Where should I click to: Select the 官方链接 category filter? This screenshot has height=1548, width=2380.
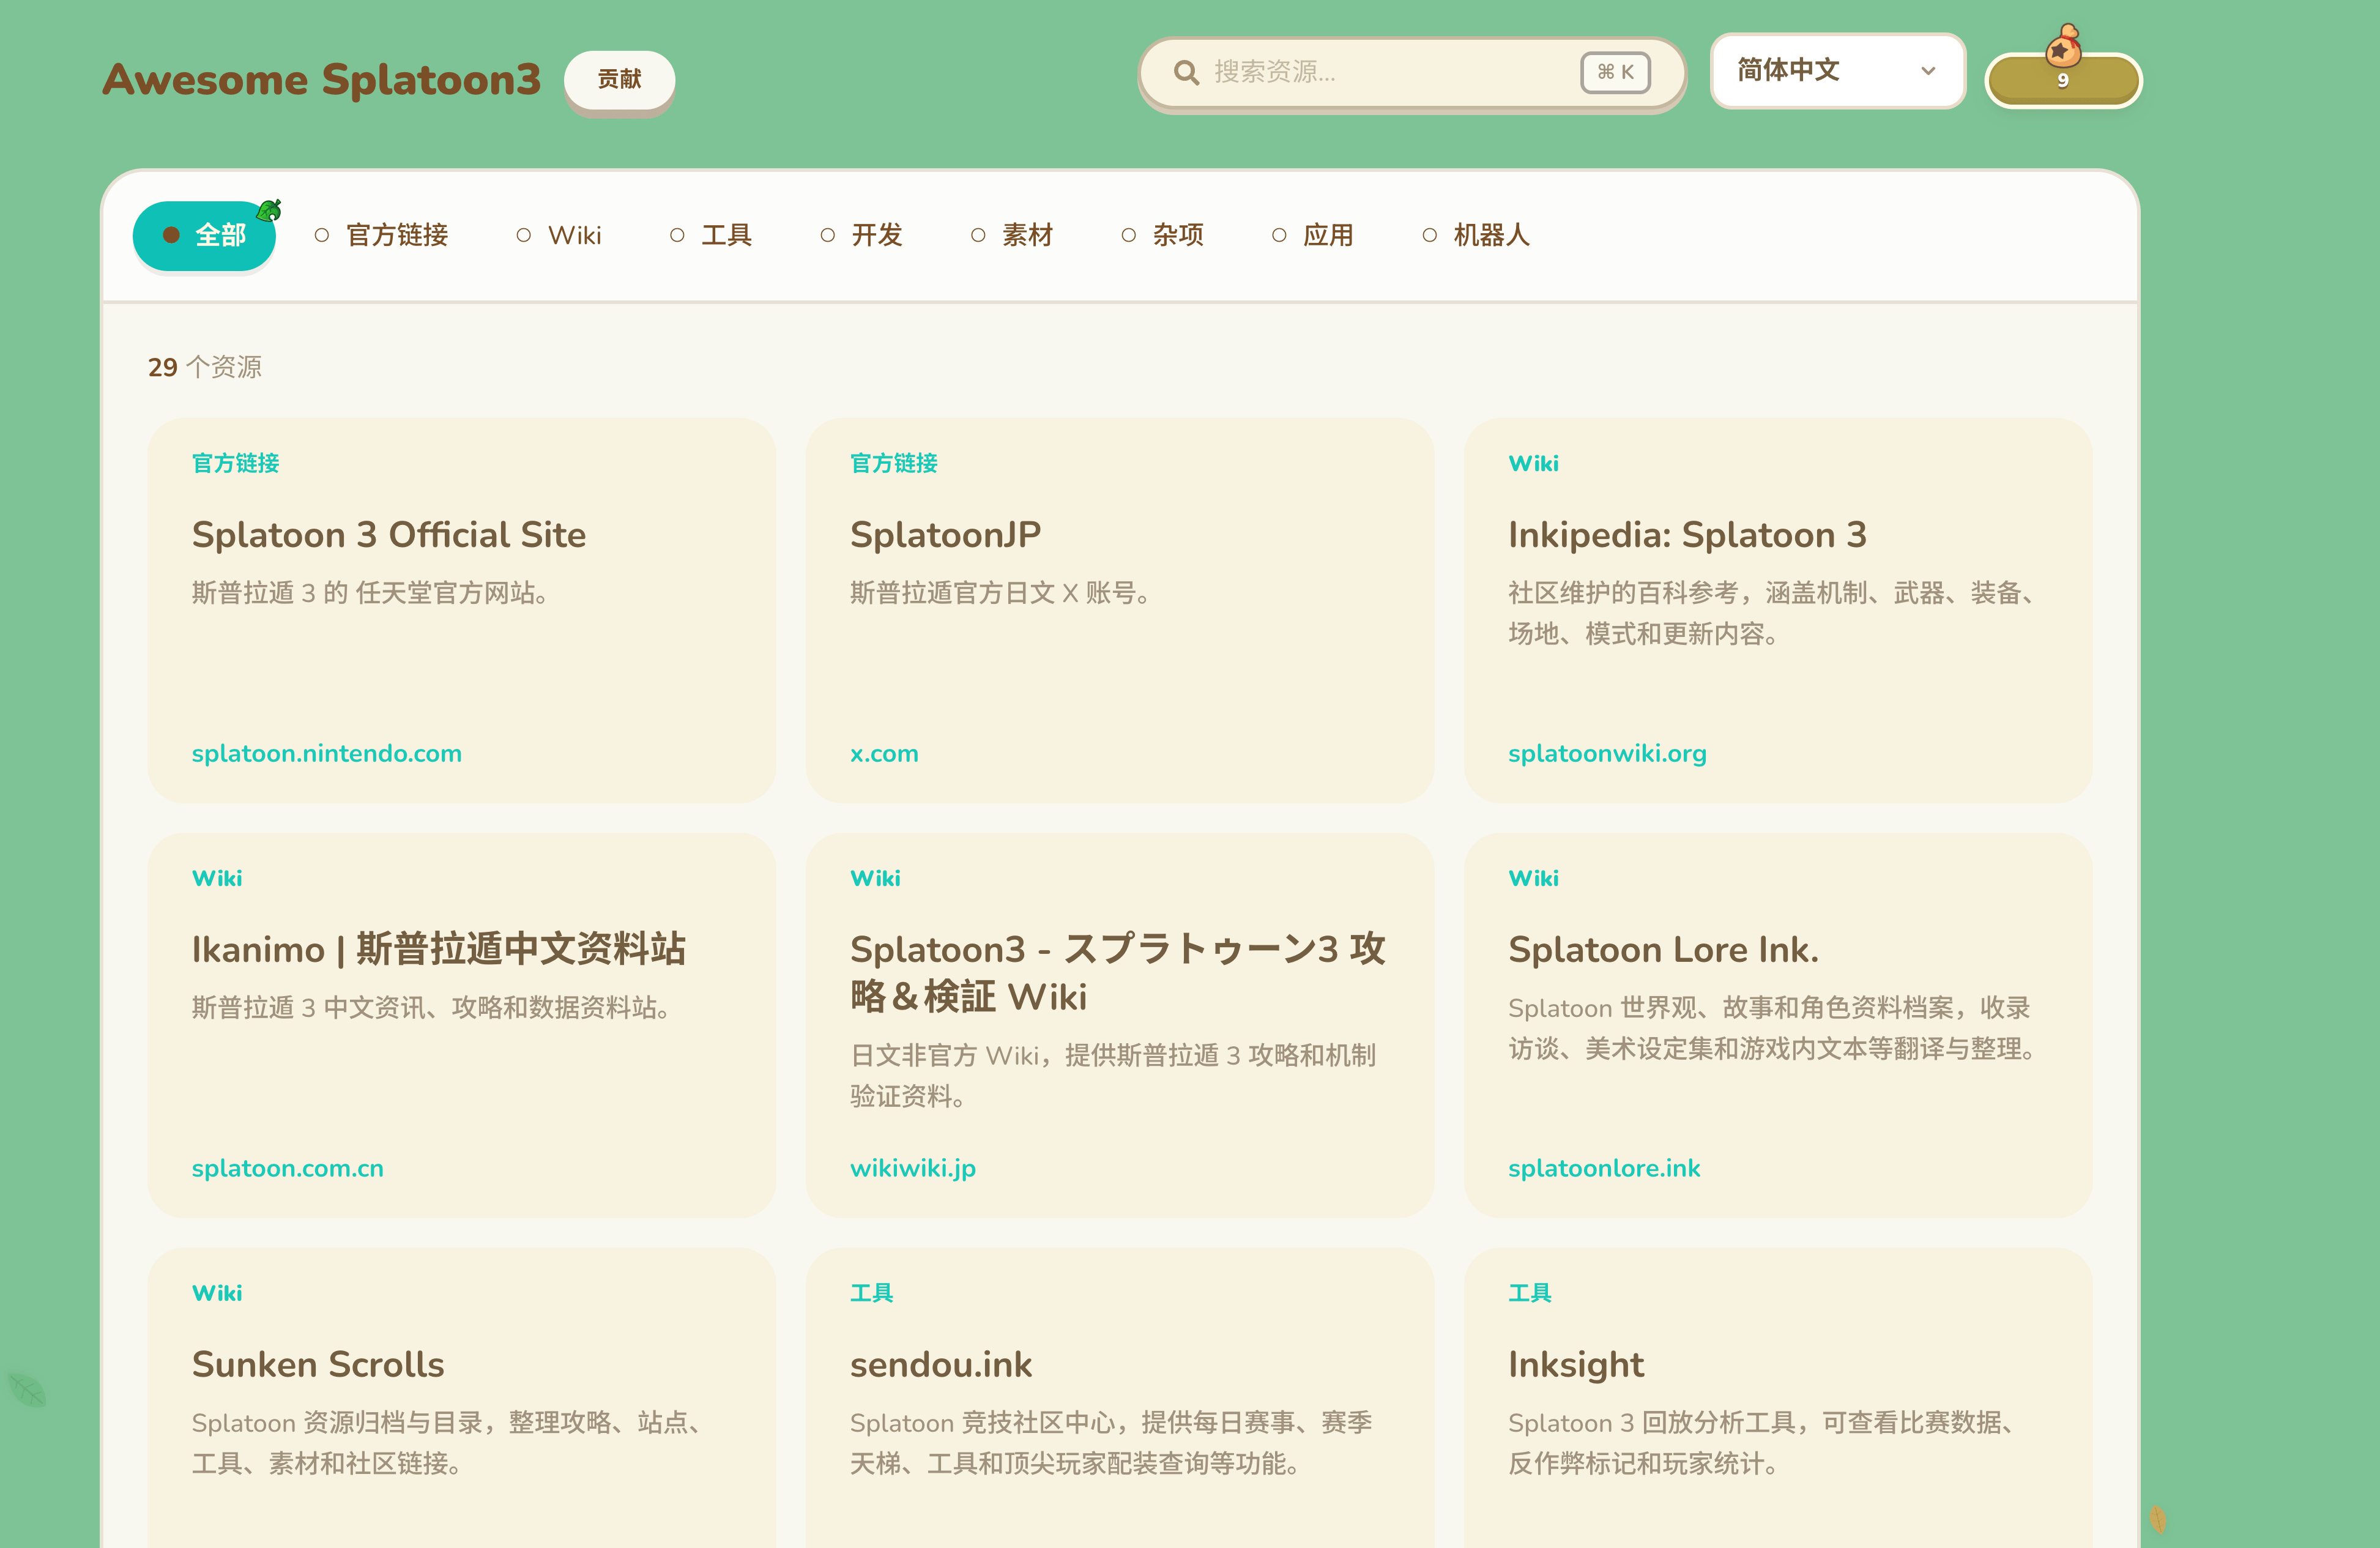[x=381, y=235]
